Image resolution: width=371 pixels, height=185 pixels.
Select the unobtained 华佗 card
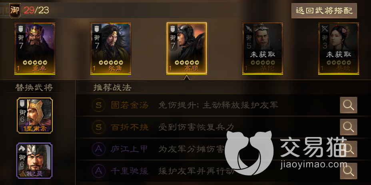coord(263,48)
